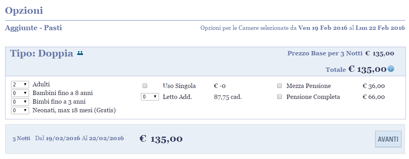
Task: Click the Mezza Pensione label text
Action: point(309,86)
